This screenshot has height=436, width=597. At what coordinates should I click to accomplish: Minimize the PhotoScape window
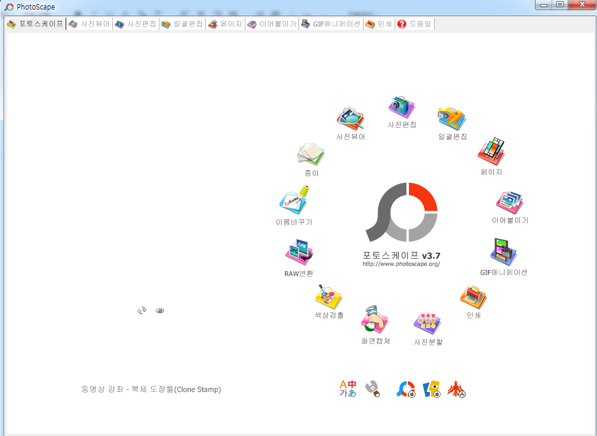[544, 5]
